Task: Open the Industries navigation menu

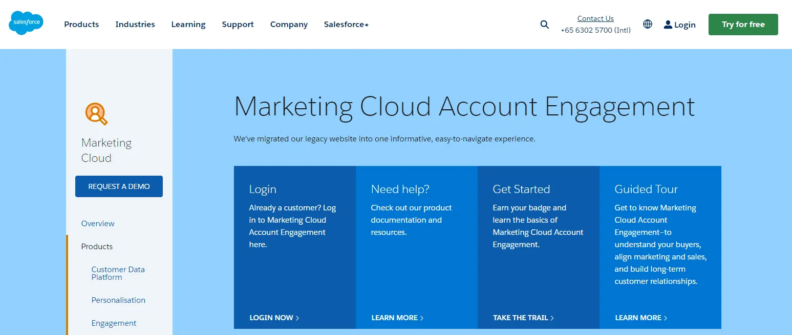Action: pyautogui.click(x=135, y=25)
